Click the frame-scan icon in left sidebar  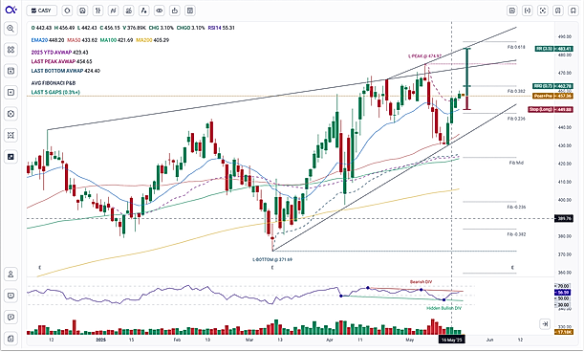[11, 135]
